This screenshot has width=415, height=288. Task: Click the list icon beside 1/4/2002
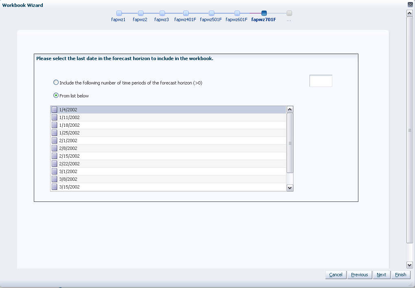[54, 110]
